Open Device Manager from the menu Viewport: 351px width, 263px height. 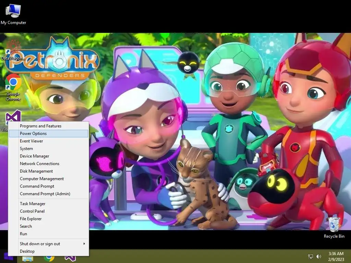click(49, 156)
